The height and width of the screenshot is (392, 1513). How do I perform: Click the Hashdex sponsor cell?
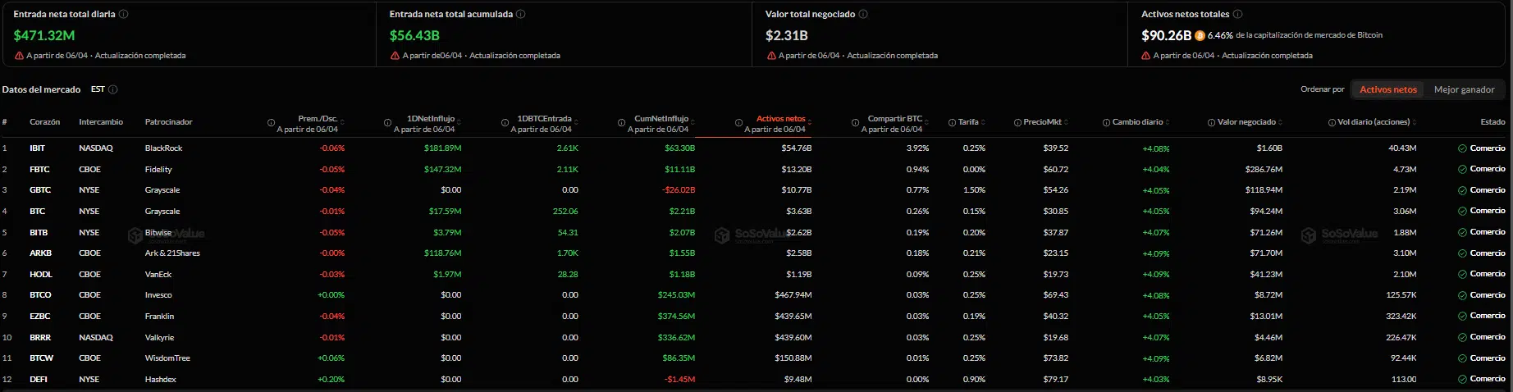(161, 380)
